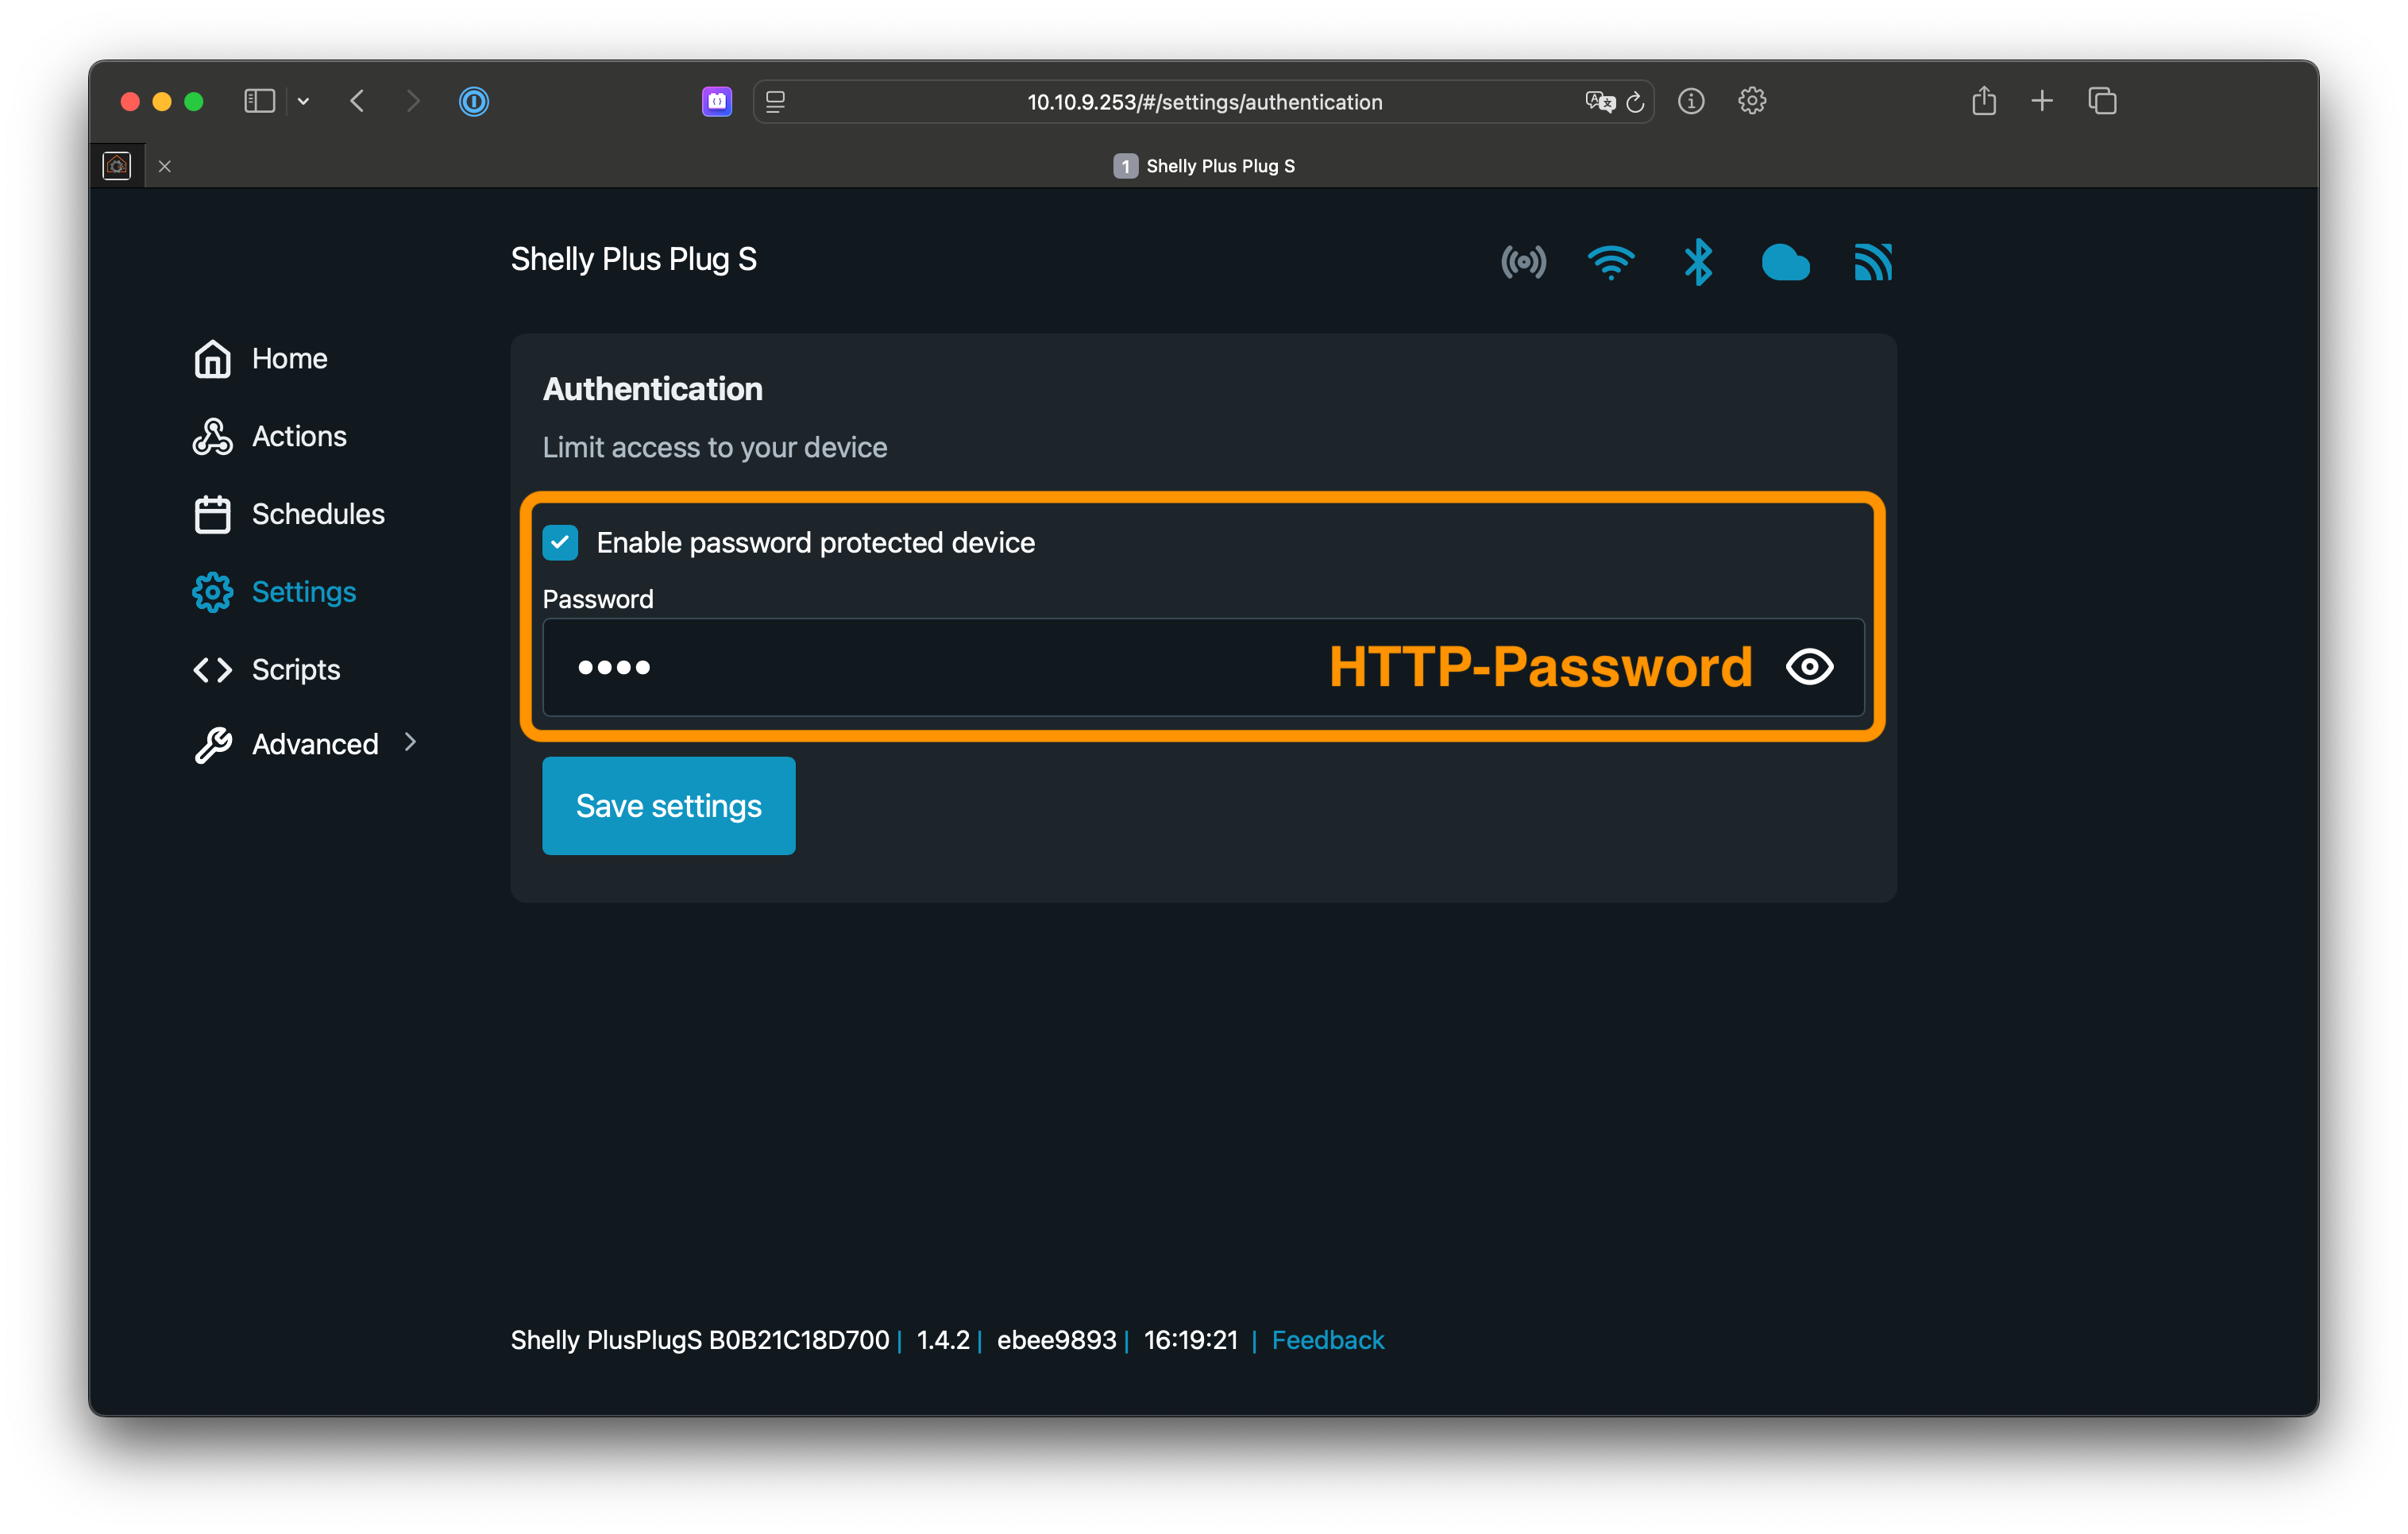Screen dimensions: 2408x1534
Task: Click the Bluetooth status icon
Action: (x=1697, y=262)
